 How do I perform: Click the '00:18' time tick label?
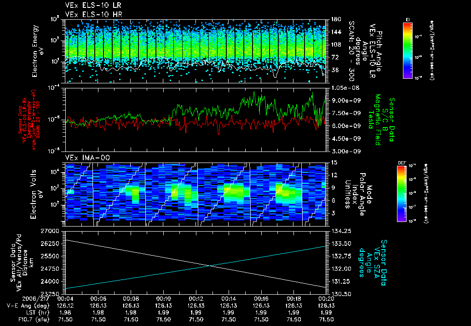pyautogui.click(x=294, y=299)
